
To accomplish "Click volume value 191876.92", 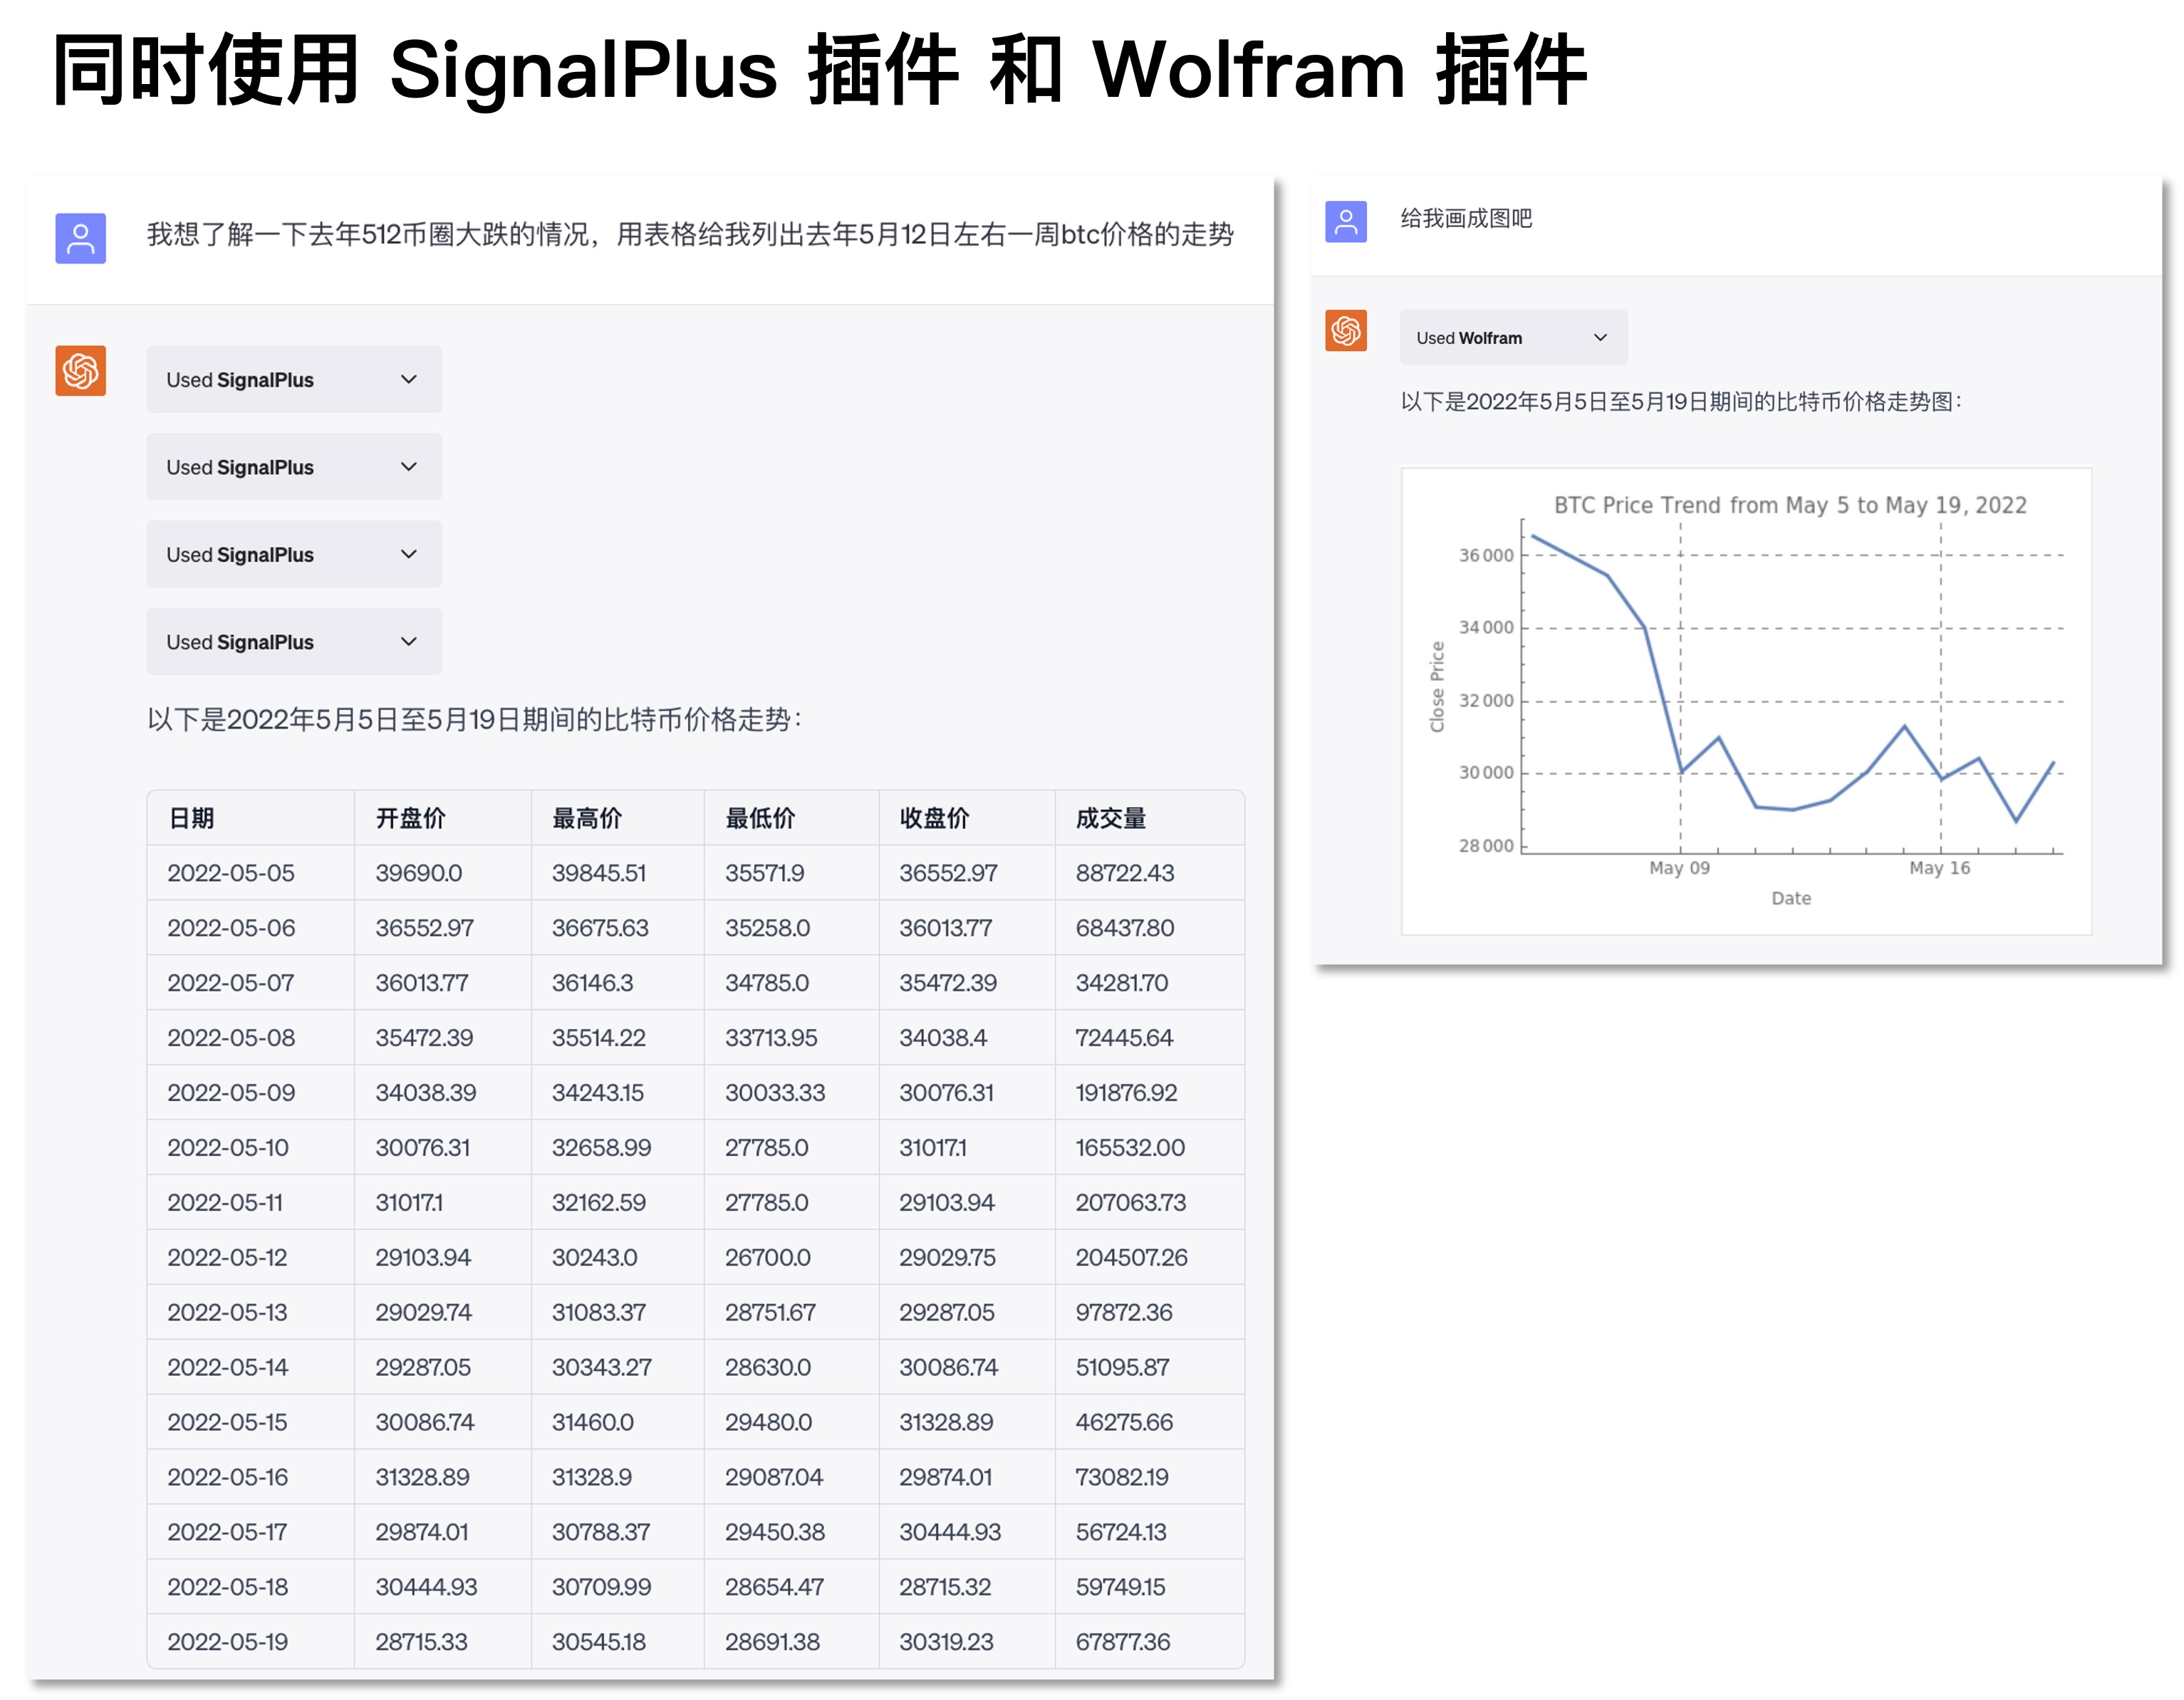I will [x=1126, y=1092].
